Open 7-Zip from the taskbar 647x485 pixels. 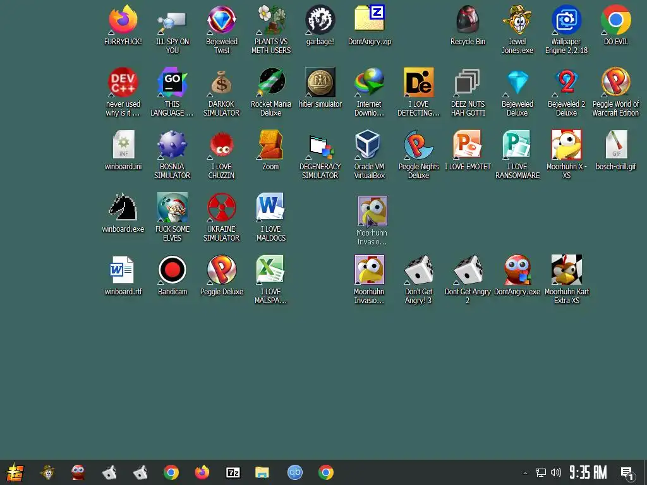(x=233, y=472)
